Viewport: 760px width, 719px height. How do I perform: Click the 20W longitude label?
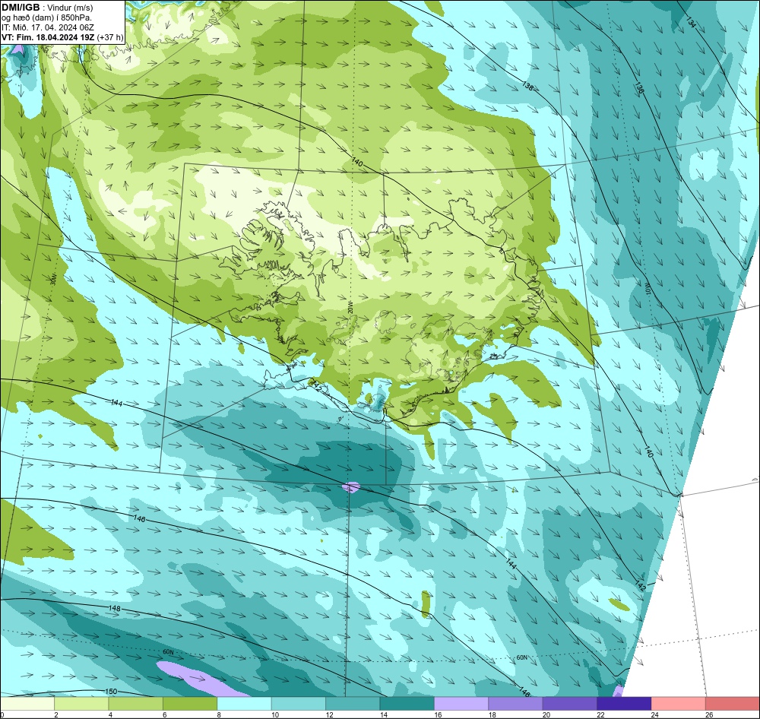(x=350, y=307)
